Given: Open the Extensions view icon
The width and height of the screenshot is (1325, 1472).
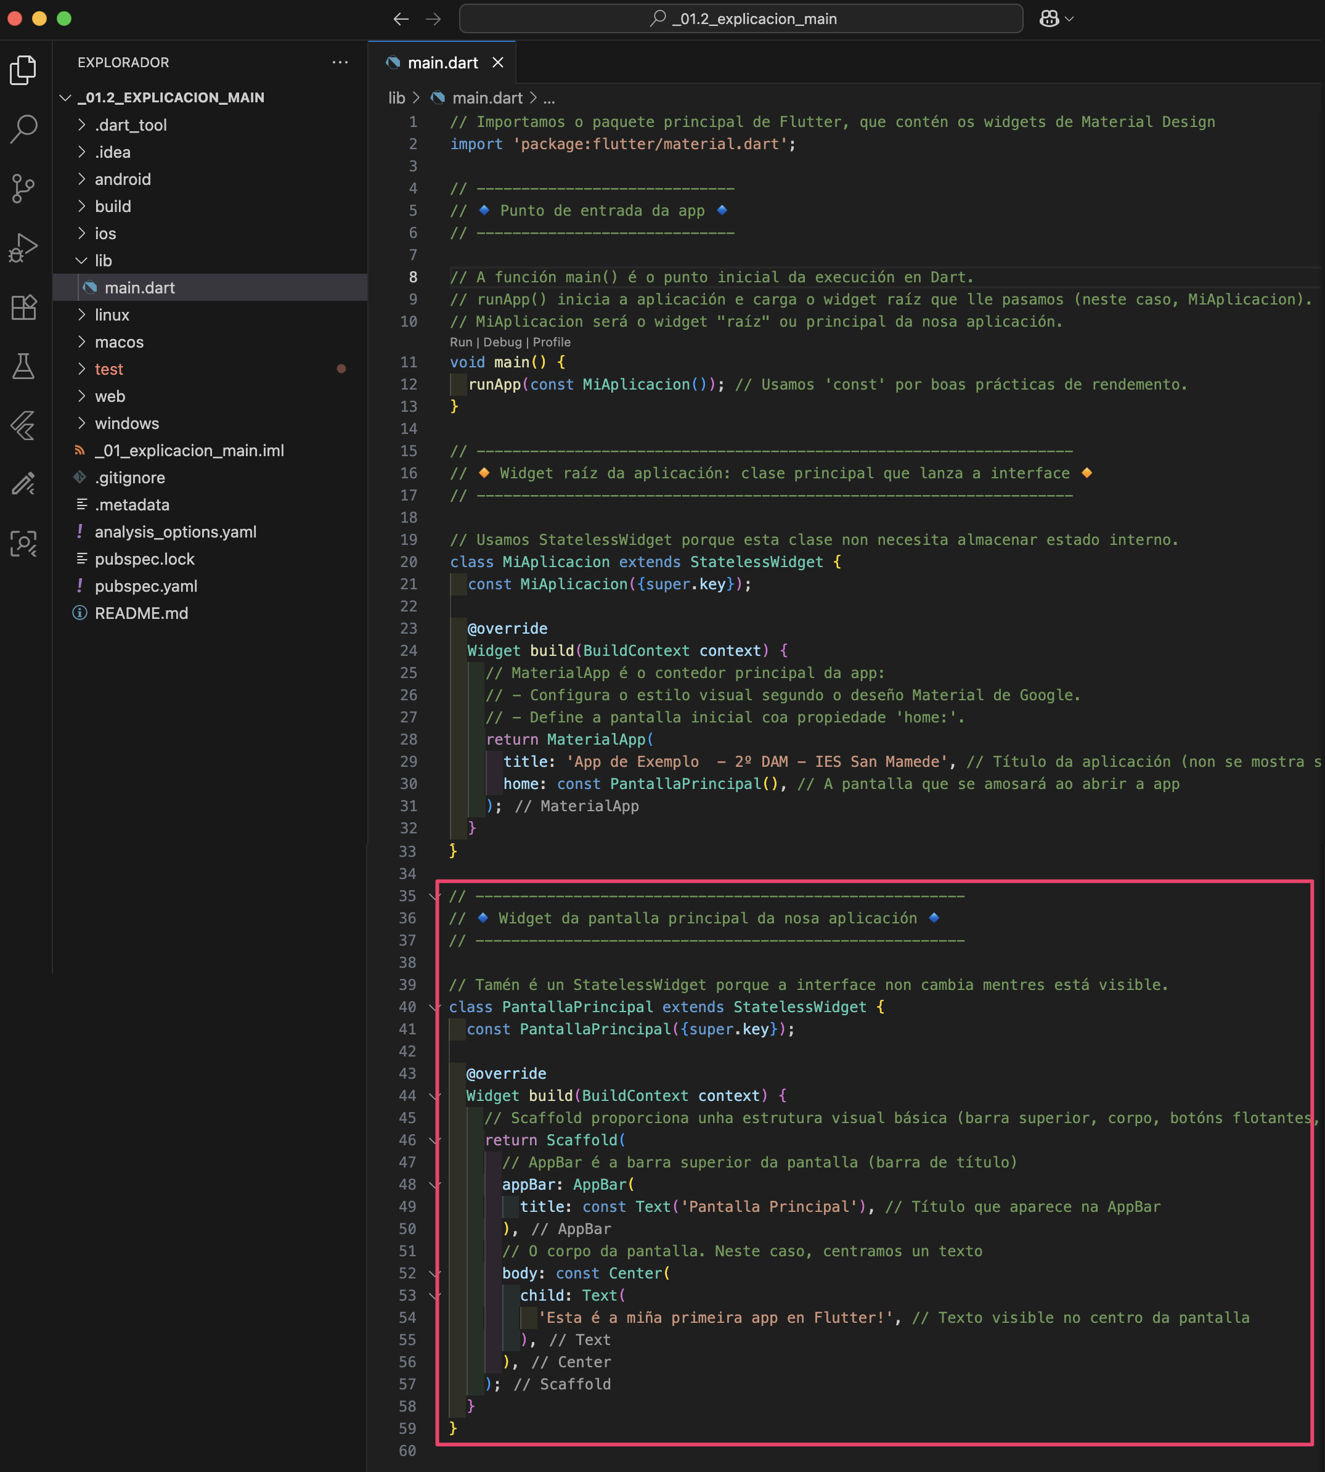Looking at the screenshot, I should (23, 307).
